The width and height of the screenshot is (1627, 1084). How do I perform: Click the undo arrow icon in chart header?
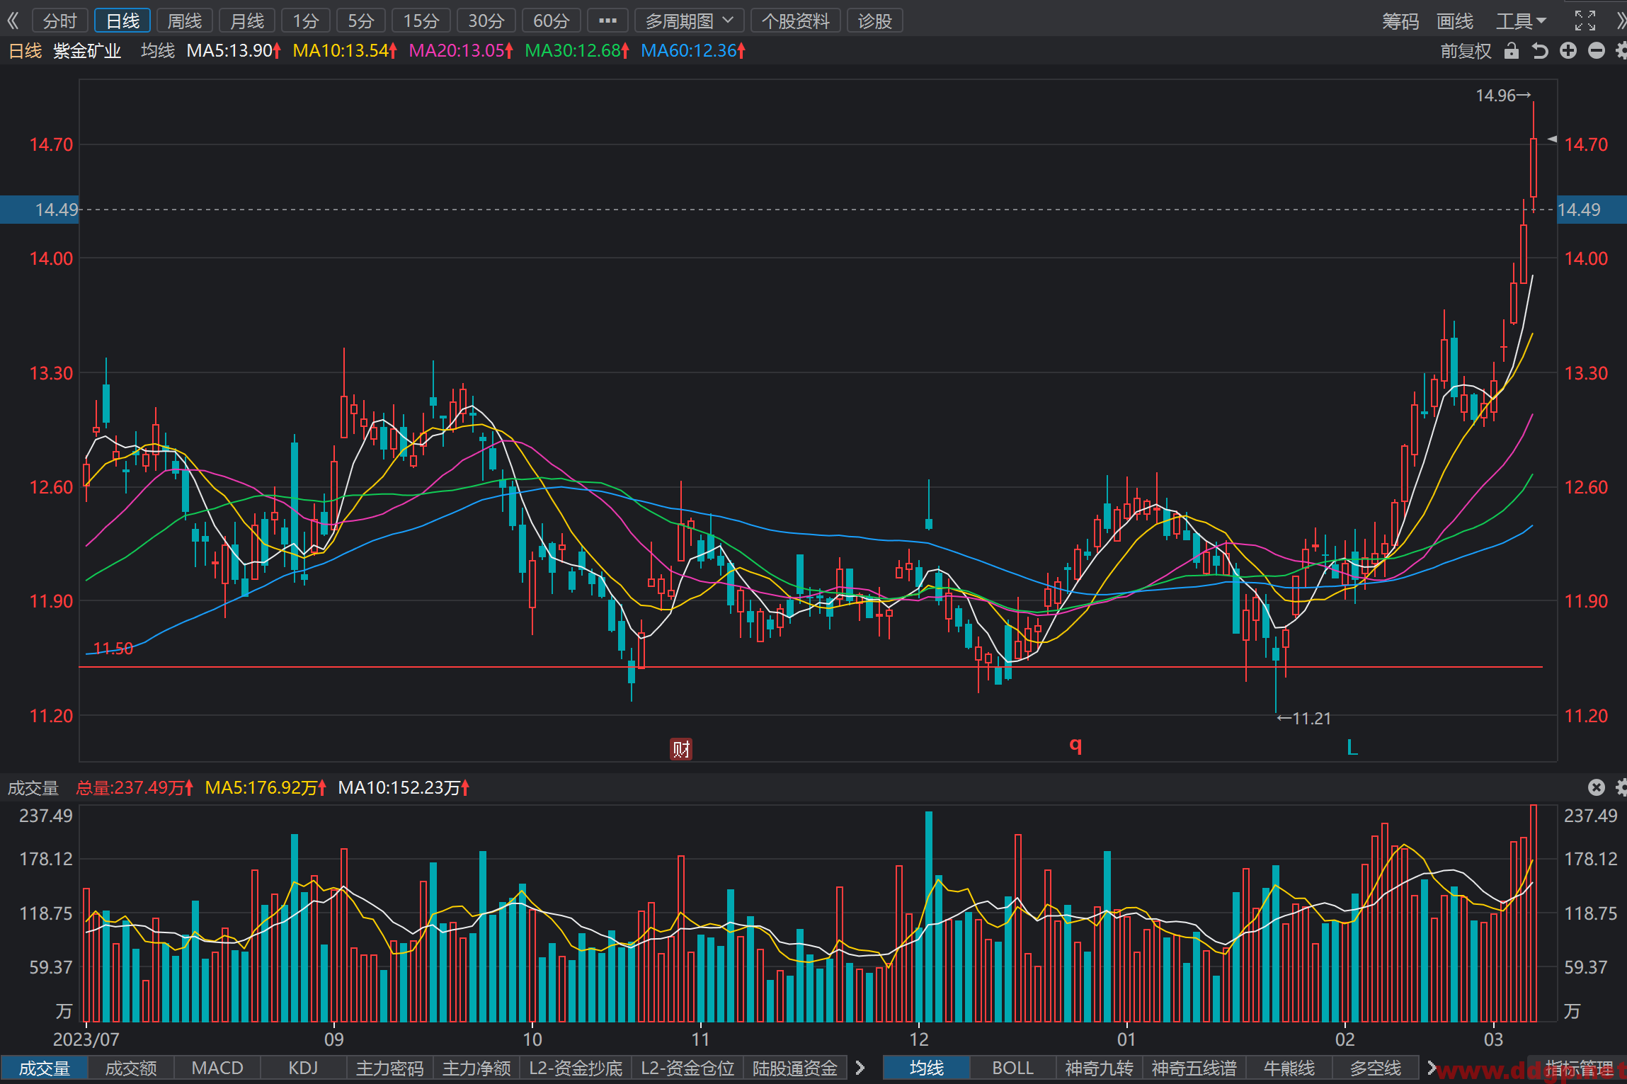pos(1540,51)
